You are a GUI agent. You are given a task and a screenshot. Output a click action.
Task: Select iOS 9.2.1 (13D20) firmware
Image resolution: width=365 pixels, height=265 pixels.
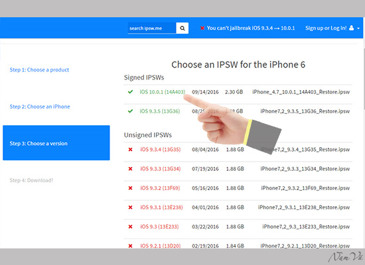[x=161, y=246]
